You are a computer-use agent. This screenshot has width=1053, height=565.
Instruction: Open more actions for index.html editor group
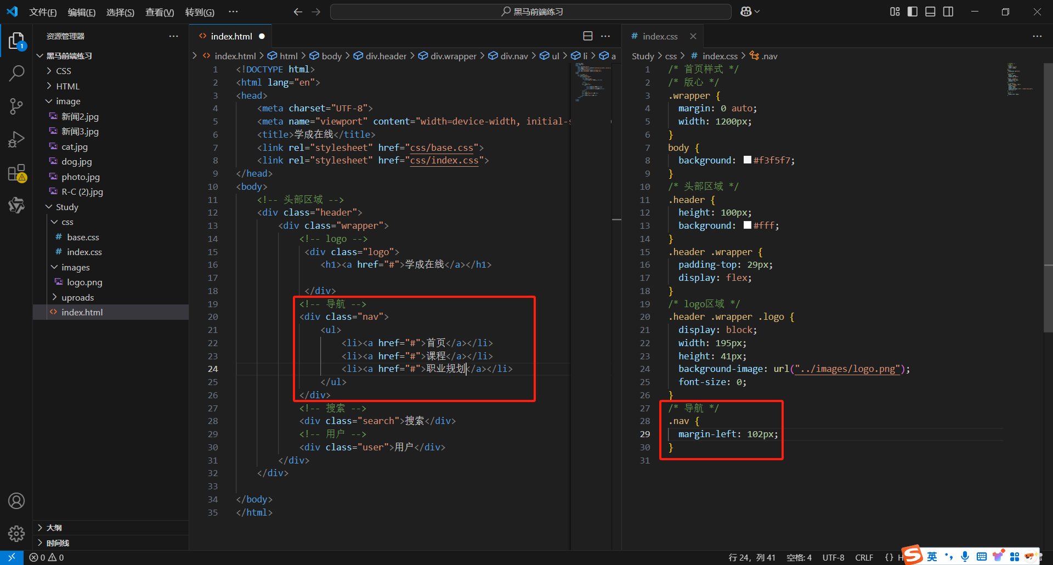[x=605, y=36]
